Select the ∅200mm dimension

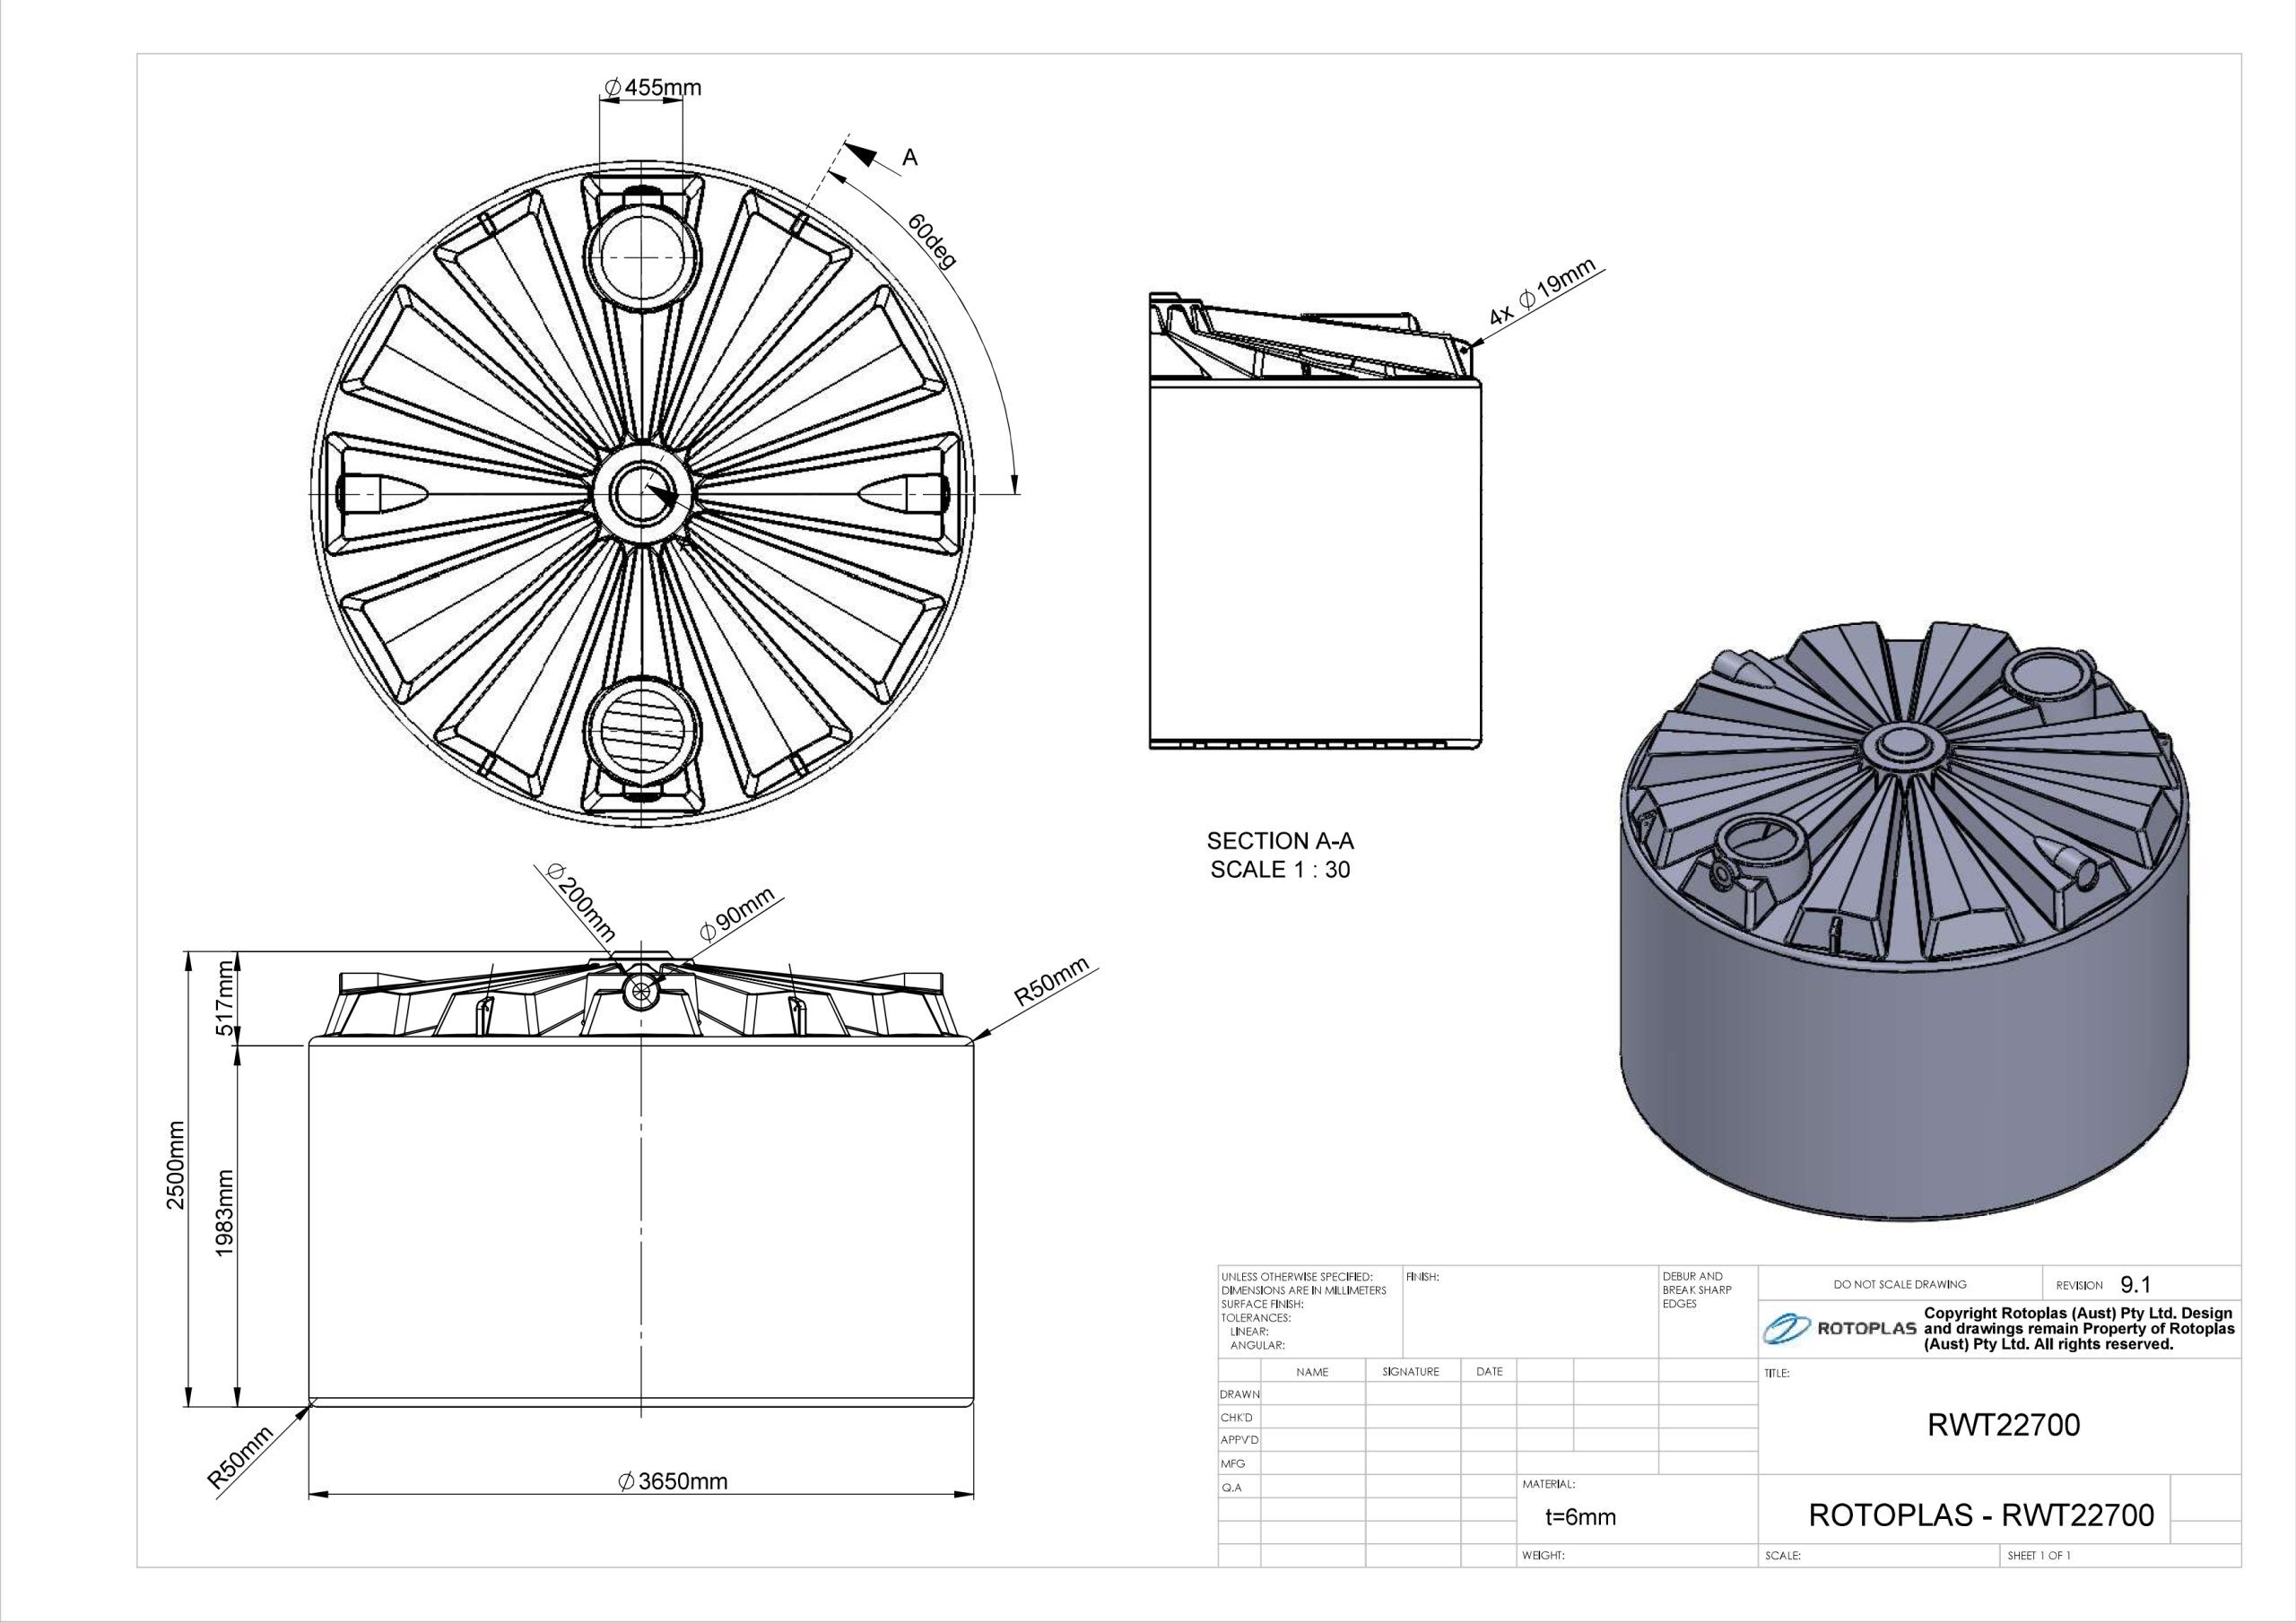pyautogui.click(x=581, y=904)
